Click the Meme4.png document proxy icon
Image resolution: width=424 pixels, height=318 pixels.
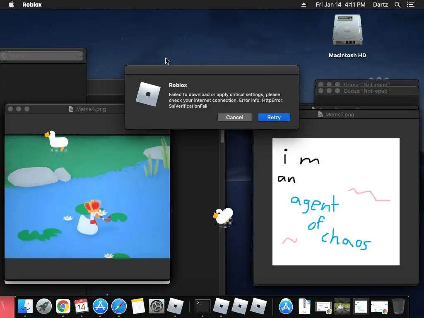pyautogui.click(x=71, y=109)
